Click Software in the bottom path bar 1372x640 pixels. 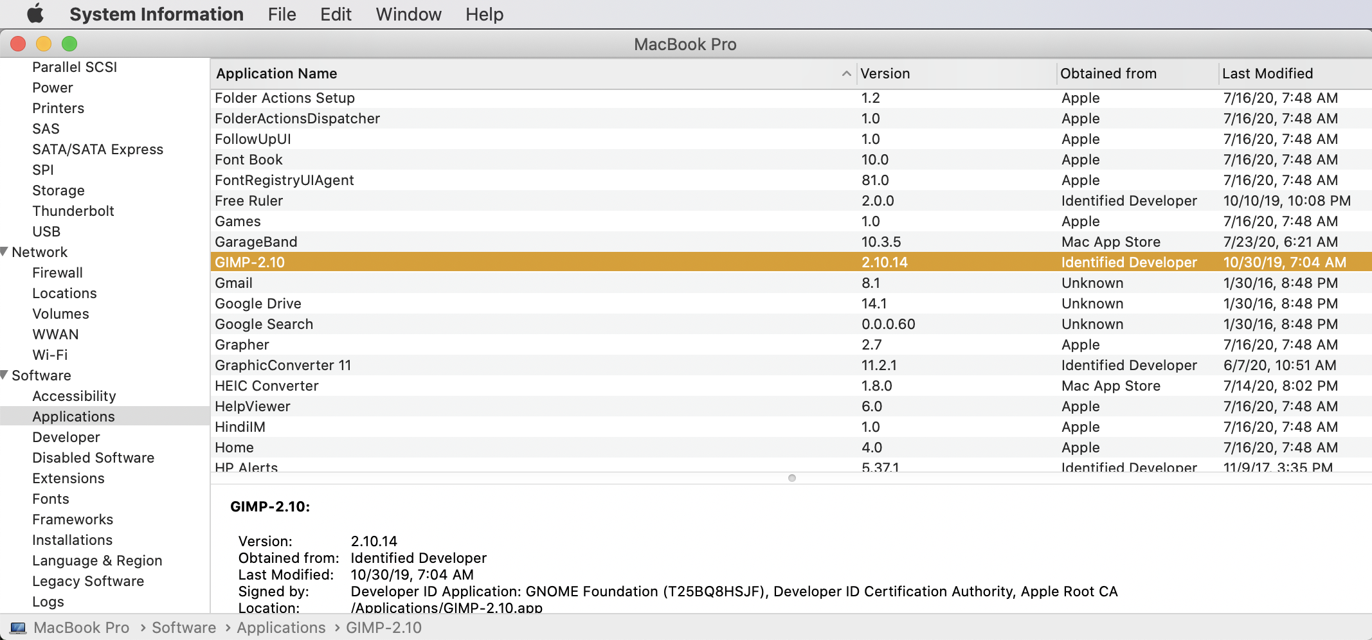click(184, 628)
